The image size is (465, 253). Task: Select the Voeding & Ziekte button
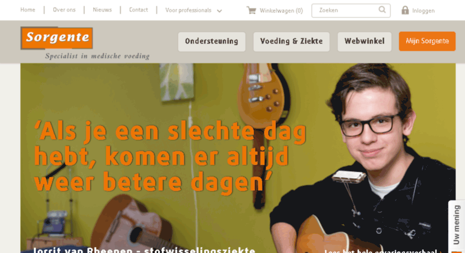coord(291,41)
